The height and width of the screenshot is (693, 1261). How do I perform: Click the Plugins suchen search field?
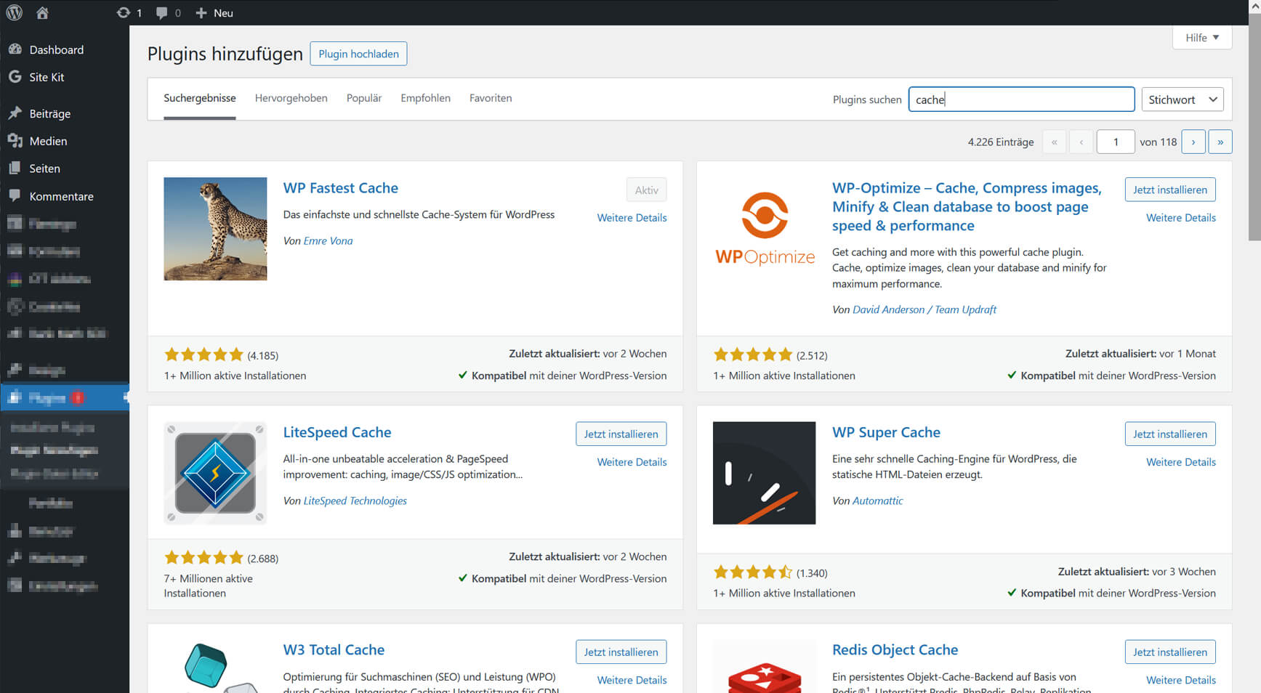(x=1020, y=100)
